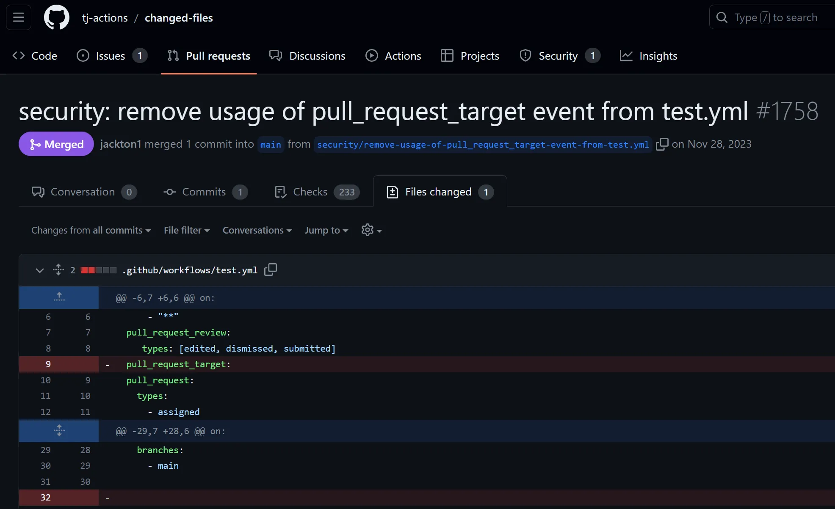The image size is (835, 509).
Task: Open Changes from all commits dropdown
Action: [91, 230]
